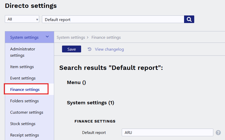Screen dimensions: 225x140
Task: Collapse the System settings chevron
Action: click(x=47, y=37)
